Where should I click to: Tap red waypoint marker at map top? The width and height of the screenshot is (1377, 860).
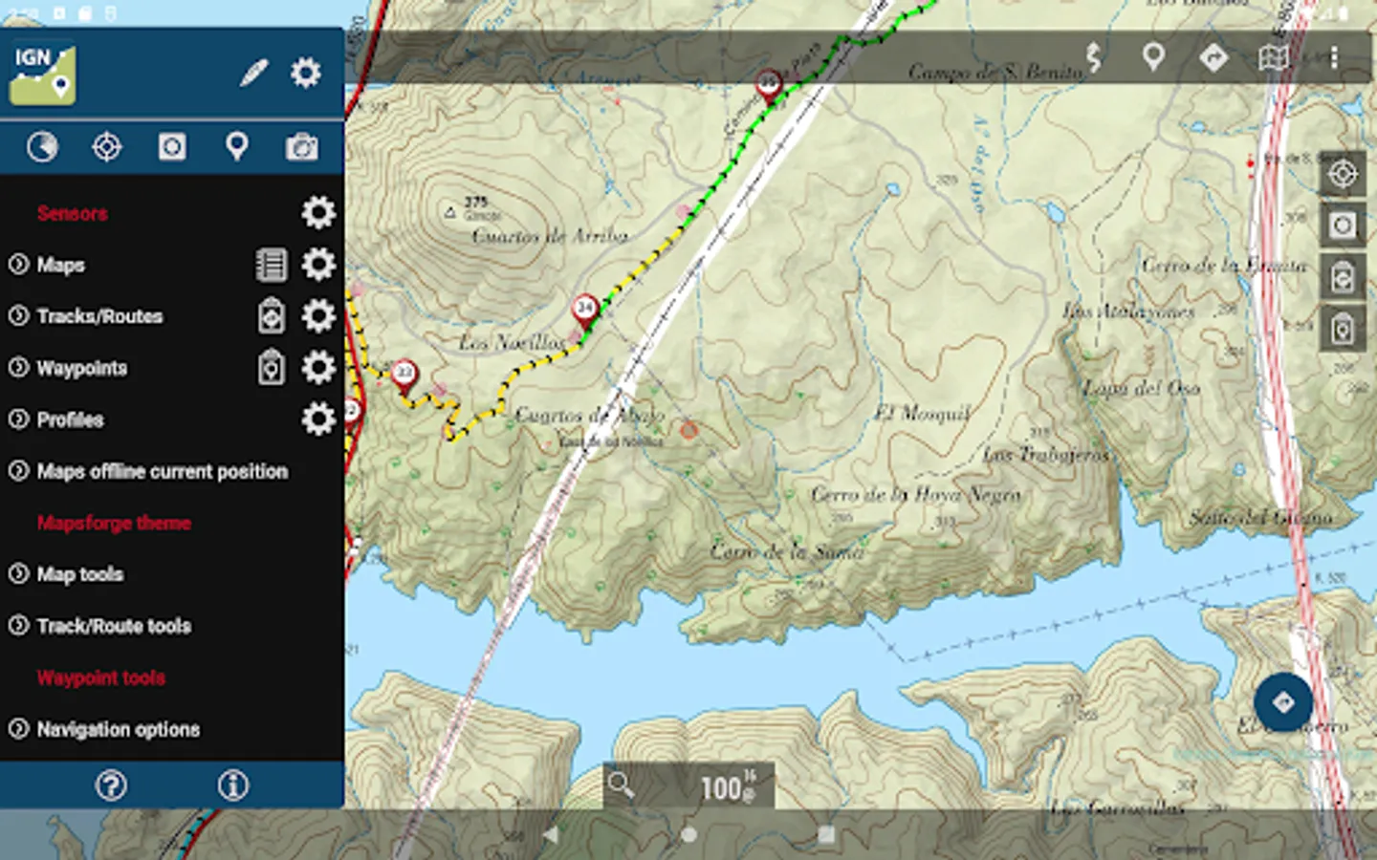click(x=769, y=87)
